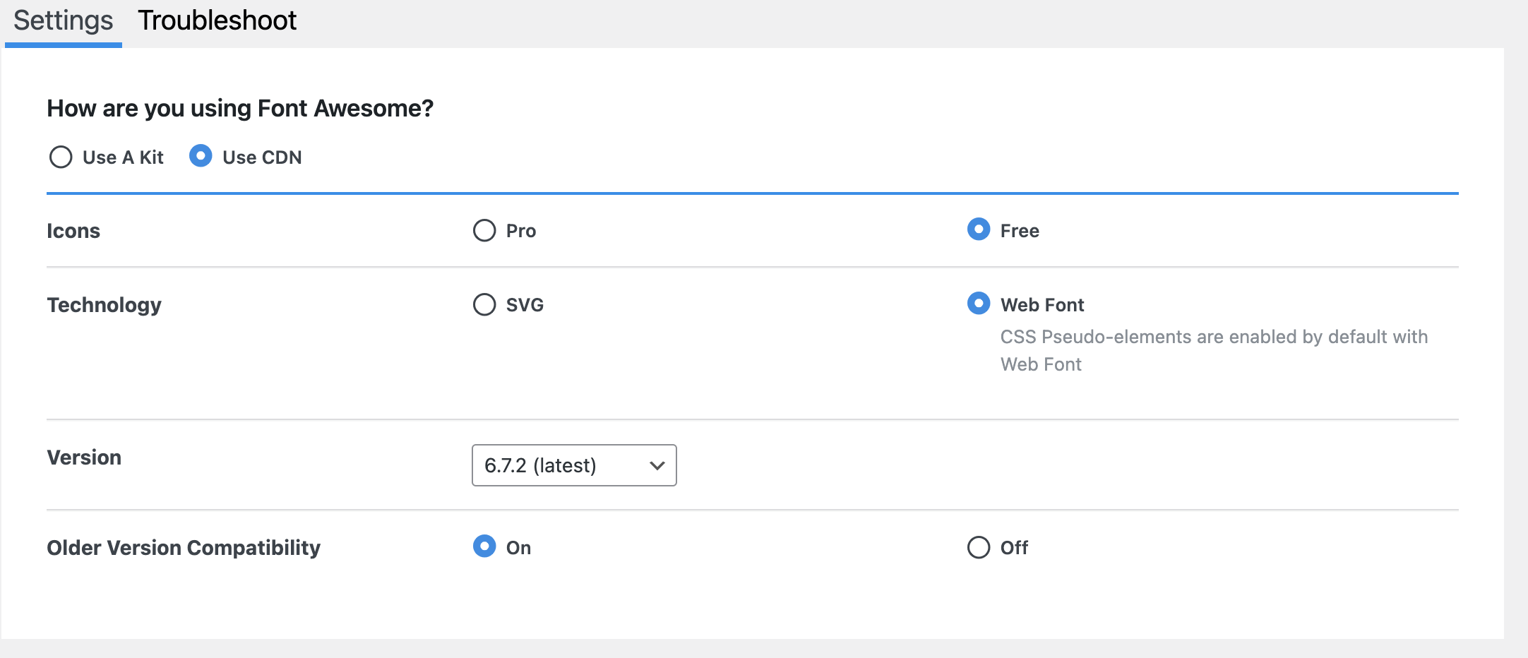
Task: Switch to the Troubleshoot tab
Action: coord(217,21)
